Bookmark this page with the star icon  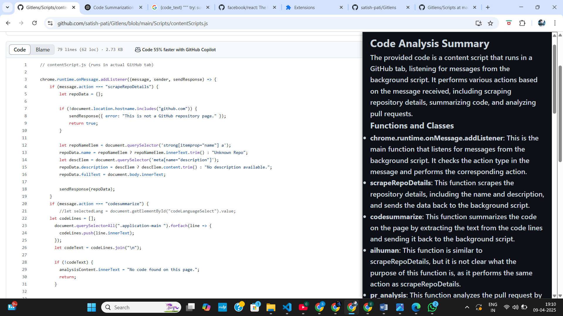point(490,23)
